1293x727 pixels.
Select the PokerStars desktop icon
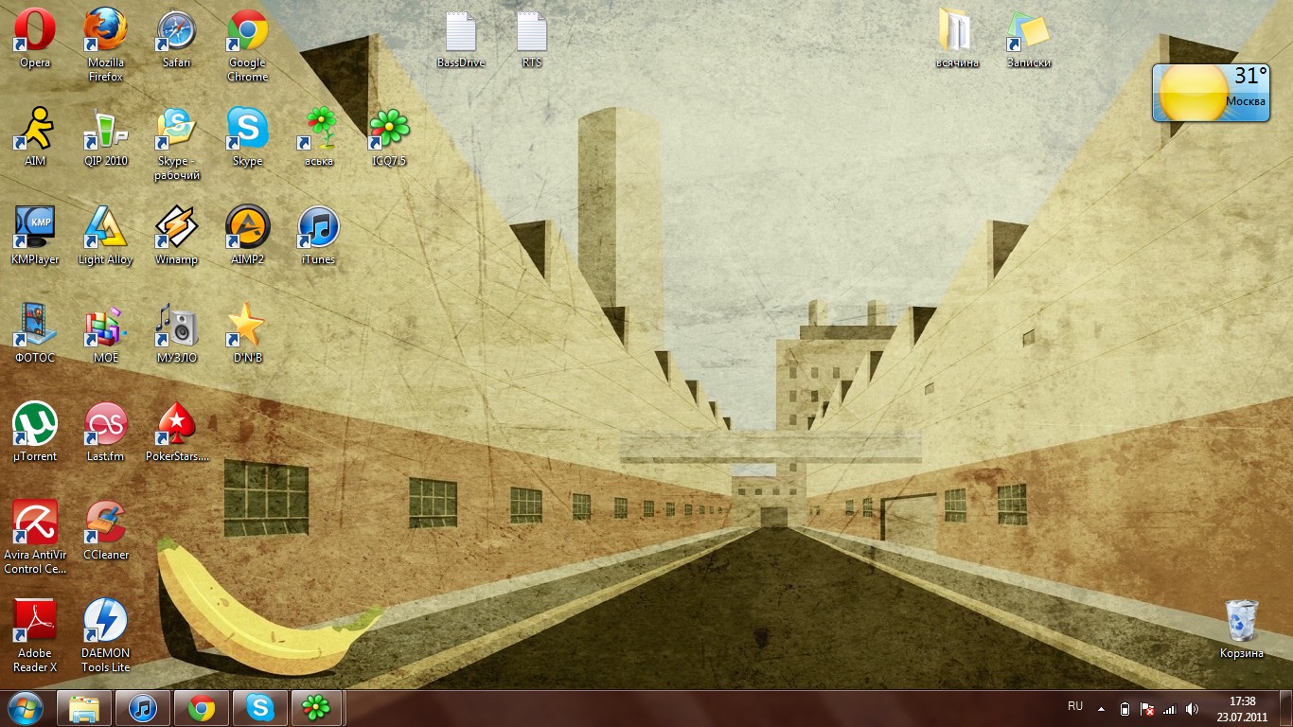(x=176, y=432)
